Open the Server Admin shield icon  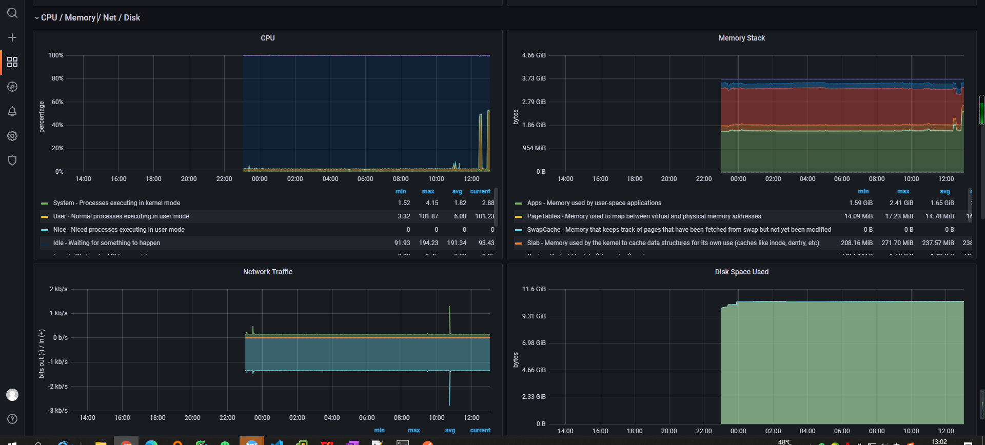(12, 160)
